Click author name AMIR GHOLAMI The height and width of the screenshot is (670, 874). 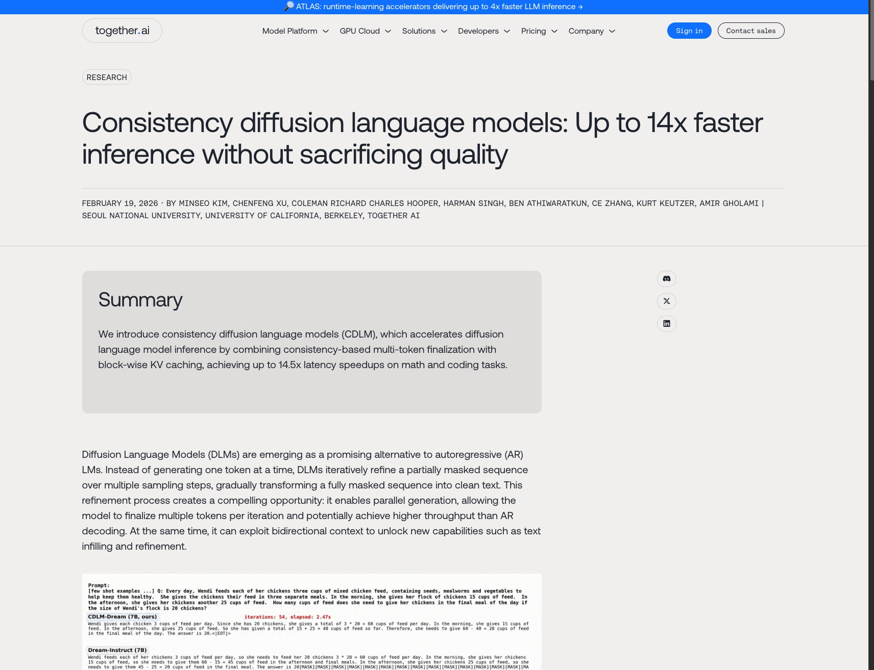tap(729, 203)
